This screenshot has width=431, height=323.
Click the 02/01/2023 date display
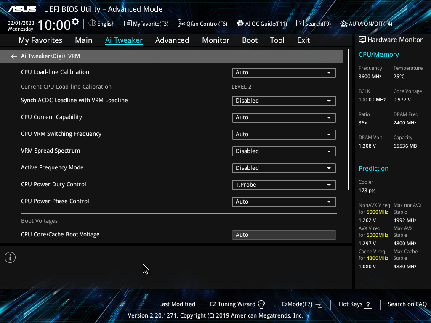(x=21, y=23)
